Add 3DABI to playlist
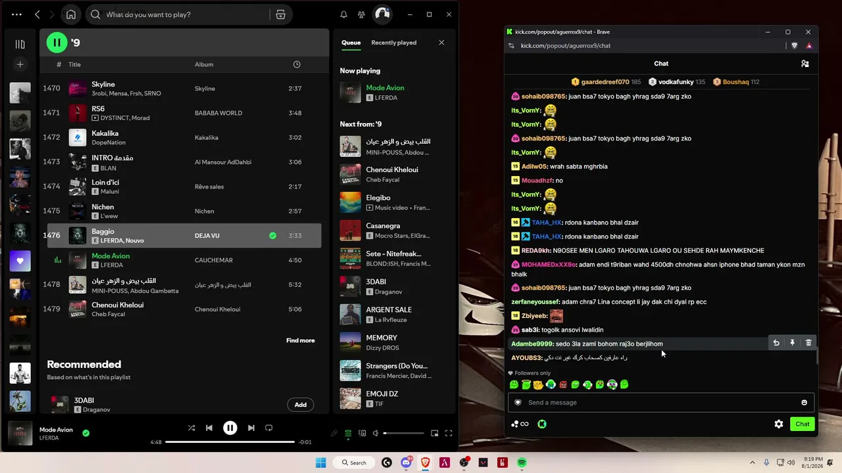Viewport: 842px width, 473px height. tap(301, 405)
